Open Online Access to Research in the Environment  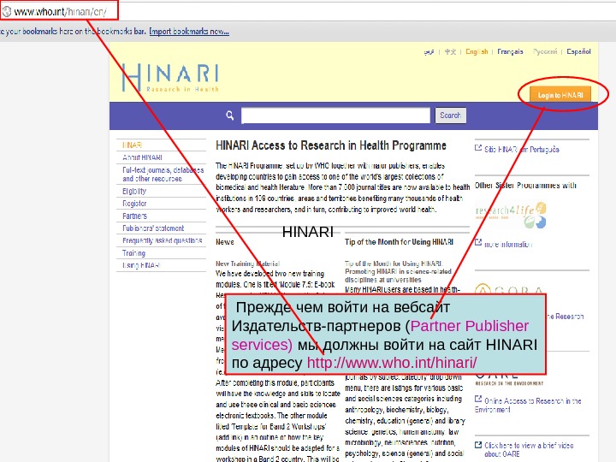(x=528, y=405)
